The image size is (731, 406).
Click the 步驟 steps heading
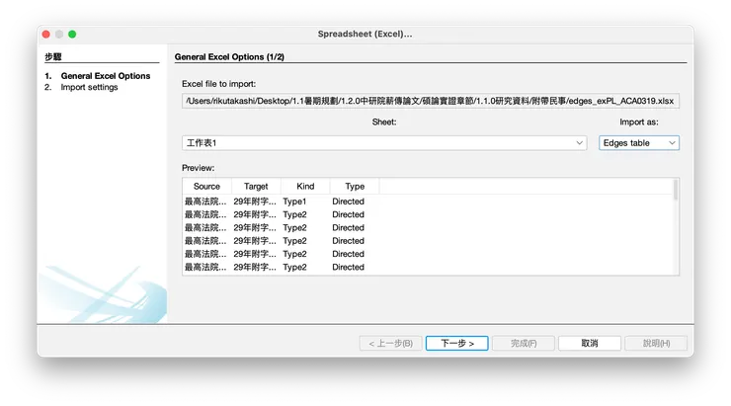tap(53, 57)
